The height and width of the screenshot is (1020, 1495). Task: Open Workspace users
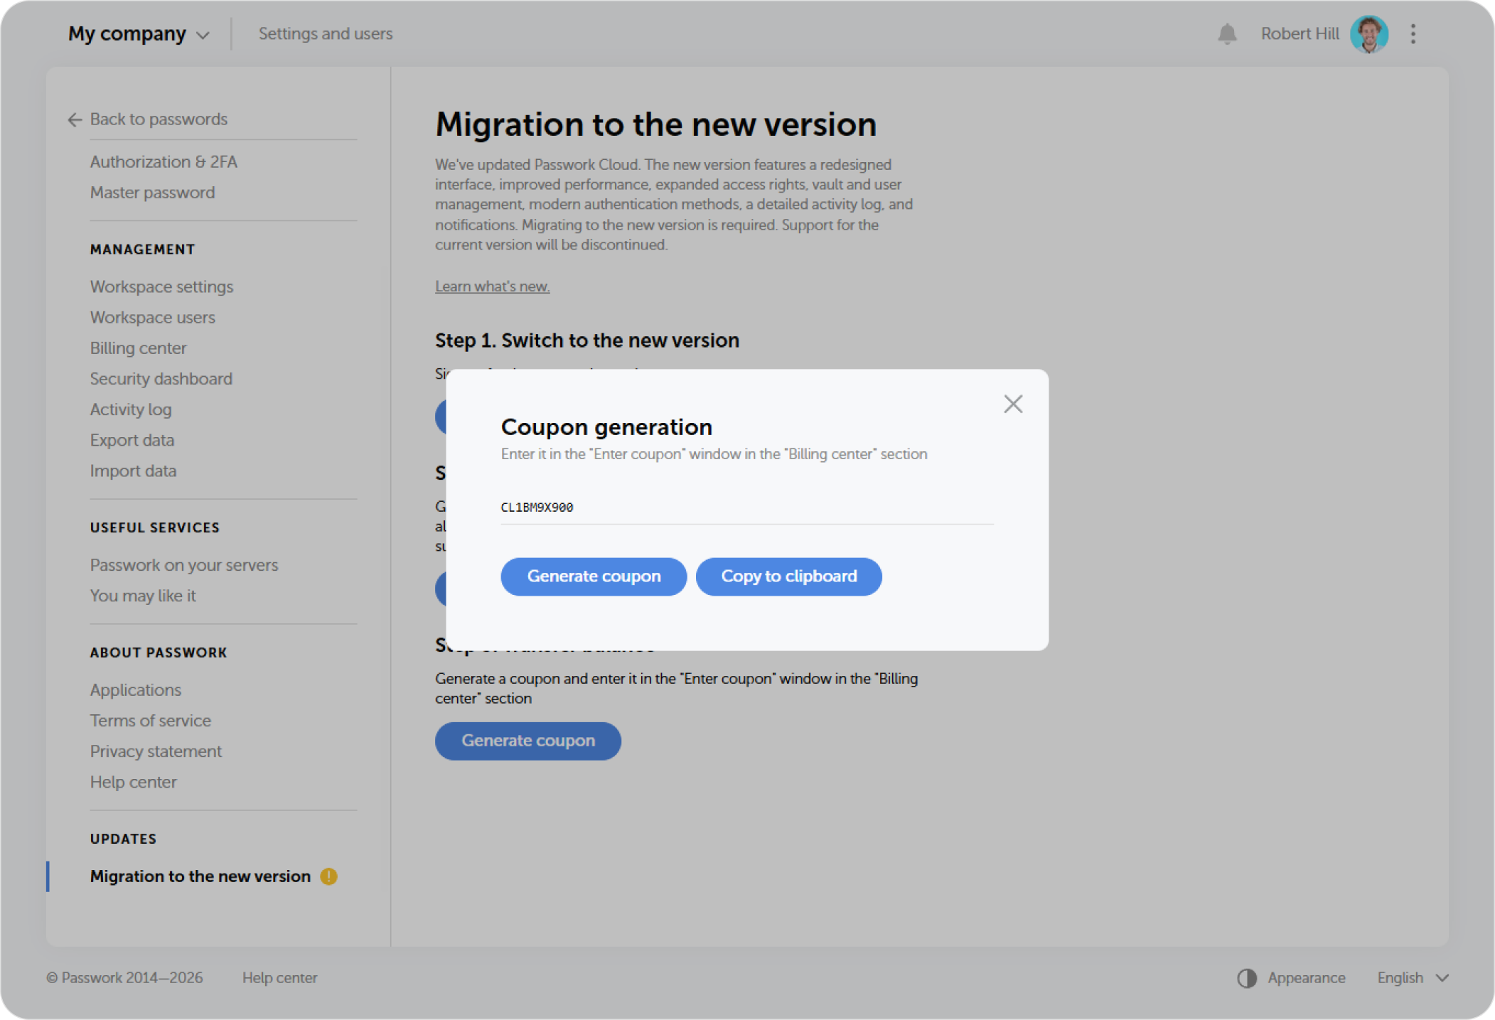[x=152, y=317]
